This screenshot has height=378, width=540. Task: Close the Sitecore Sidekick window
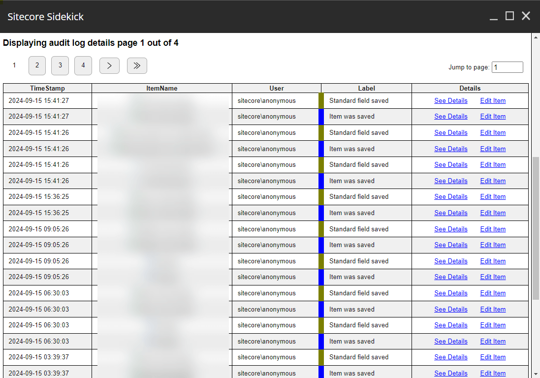(x=526, y=16)
